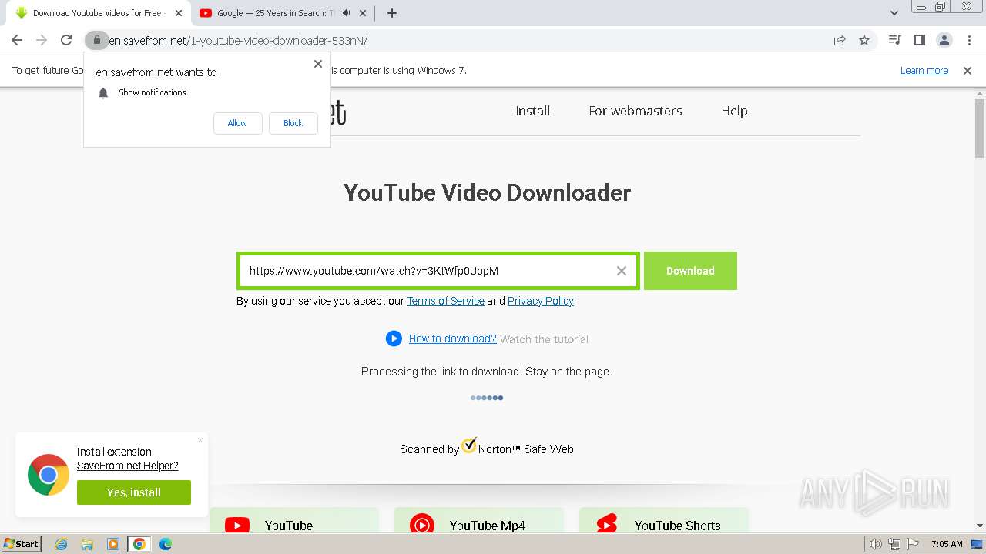Go back using browser back arrow
The image size is (986, 554).
(17, 40)
